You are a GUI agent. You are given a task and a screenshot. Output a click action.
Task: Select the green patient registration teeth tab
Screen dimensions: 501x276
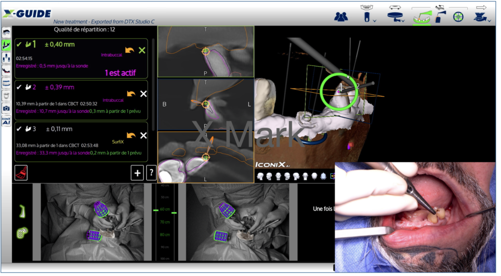(422, 17)
